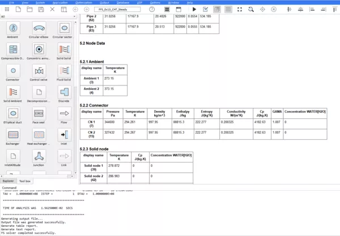340x236 pixels.
Task: Pick the Concentric annulus component
Action: pos(39,49)
